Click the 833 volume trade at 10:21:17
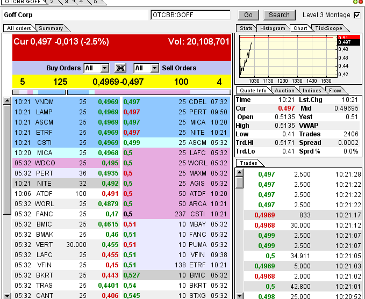Screen dimensions: 365x299 [x=303, y=215]
